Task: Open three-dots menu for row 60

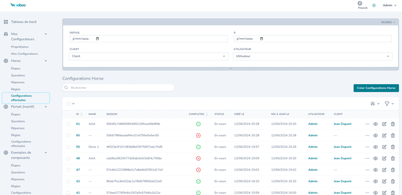Action: (x=367, y=135)
